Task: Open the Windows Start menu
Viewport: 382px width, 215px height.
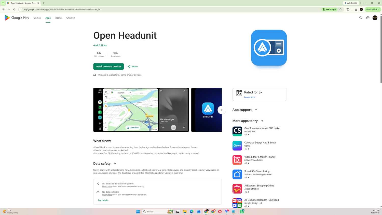Action: coord(138,211)
